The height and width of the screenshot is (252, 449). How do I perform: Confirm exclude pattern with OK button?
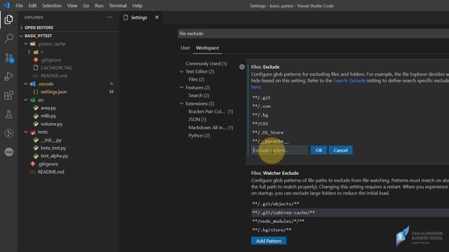(319, 150)
